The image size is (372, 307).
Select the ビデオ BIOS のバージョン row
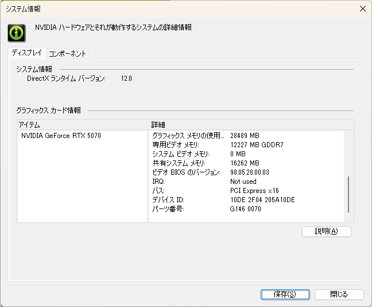coord(246,172)
